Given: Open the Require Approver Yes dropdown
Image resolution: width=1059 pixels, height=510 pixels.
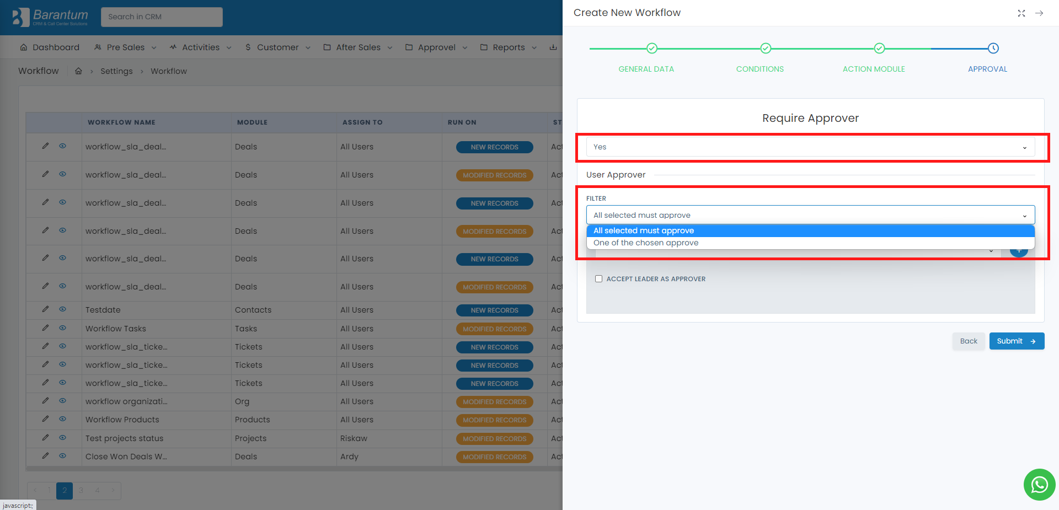Looking at the screenshot, I should [810, 147].
